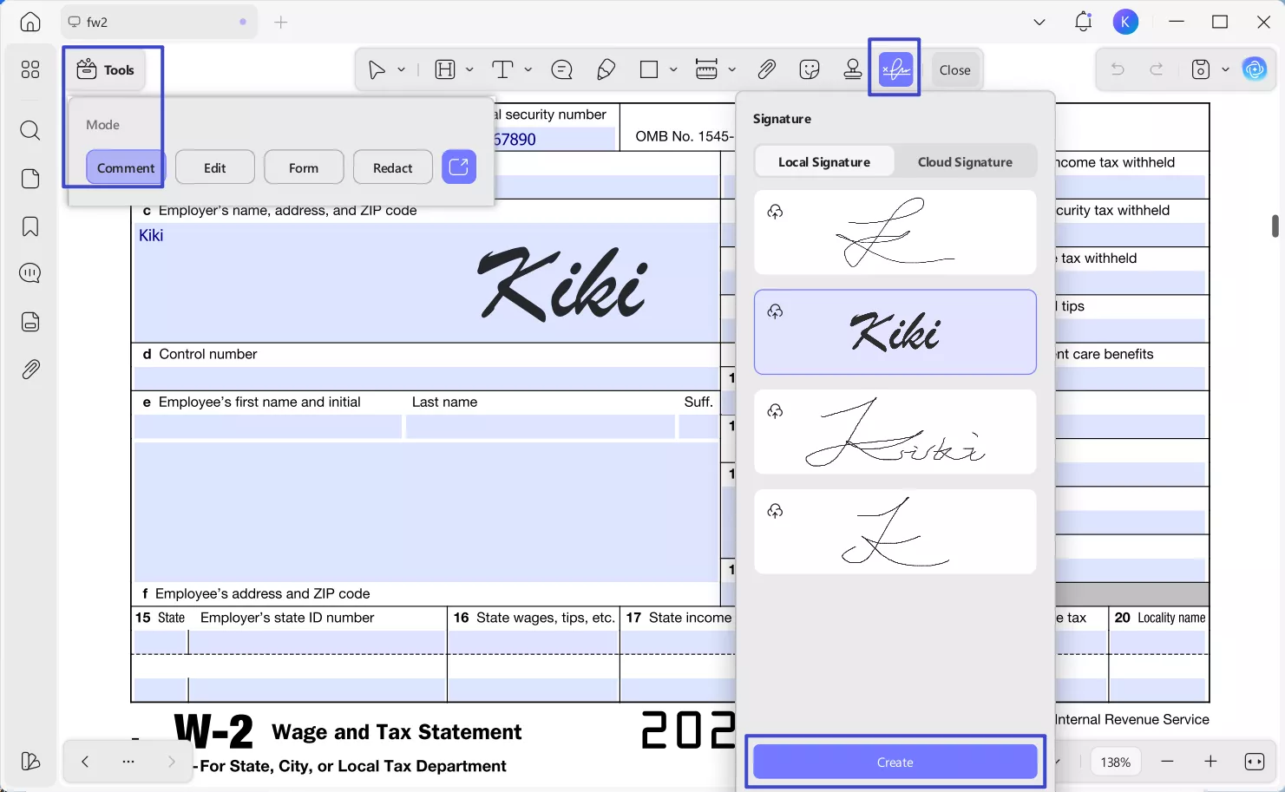Click the share button in Mode popup
The width and height of the screenshot is (1285, 792).
(x=459, y=167)
